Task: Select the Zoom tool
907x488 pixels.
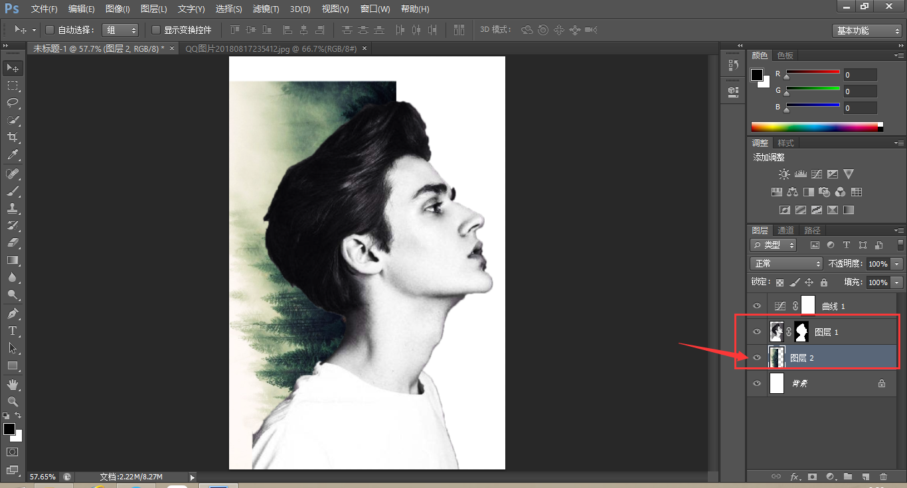Action: (13, 401)
